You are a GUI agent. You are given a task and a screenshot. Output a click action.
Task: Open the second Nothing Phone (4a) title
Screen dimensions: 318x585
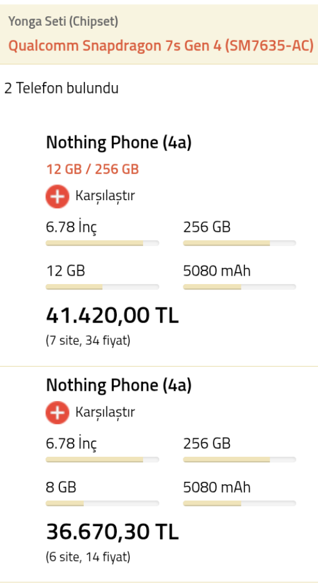click(x=119, y=385)
